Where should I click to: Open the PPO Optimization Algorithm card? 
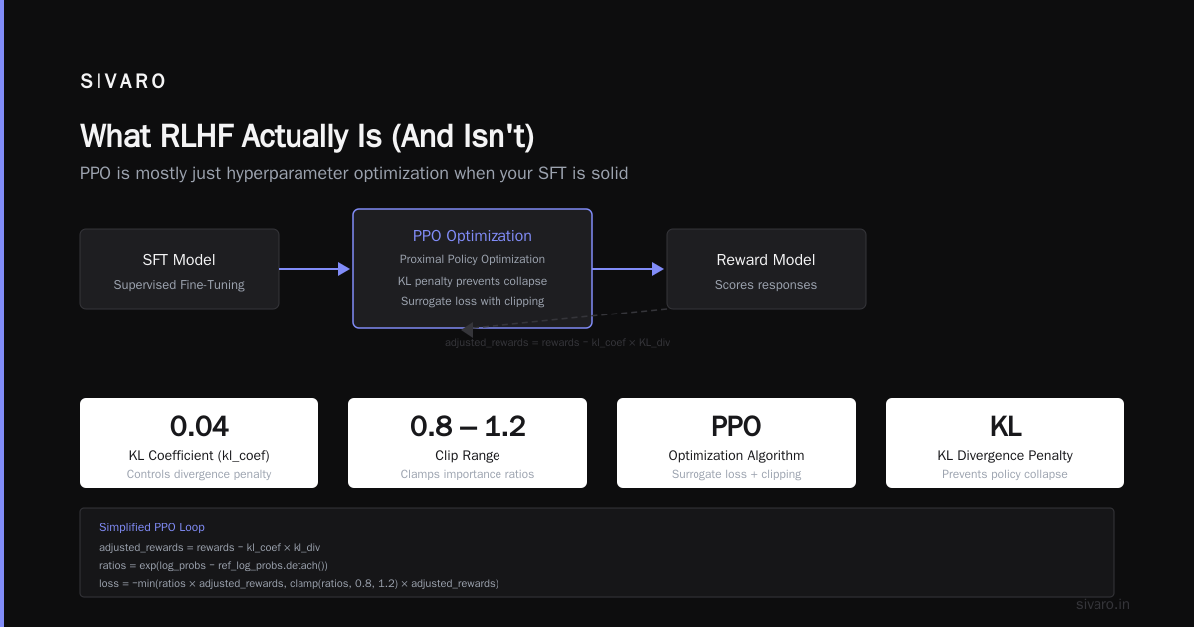(x=736, y=443)
